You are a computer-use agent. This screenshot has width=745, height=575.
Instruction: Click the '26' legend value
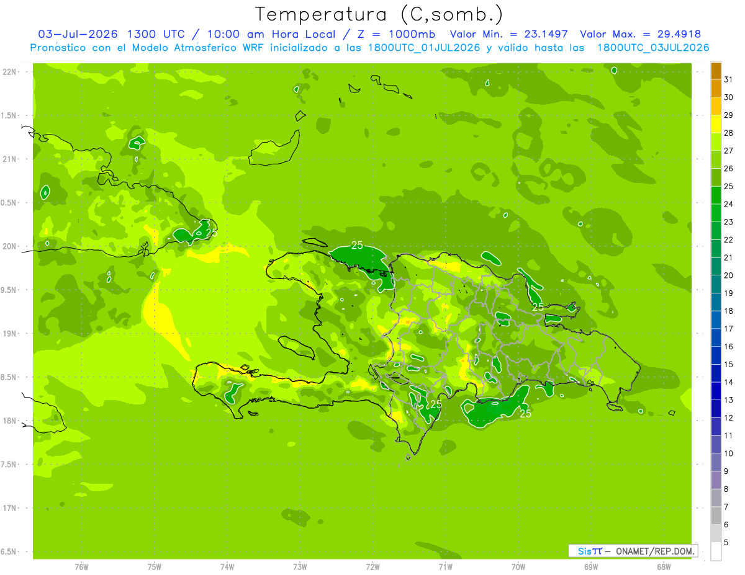[x=728, y=168]
